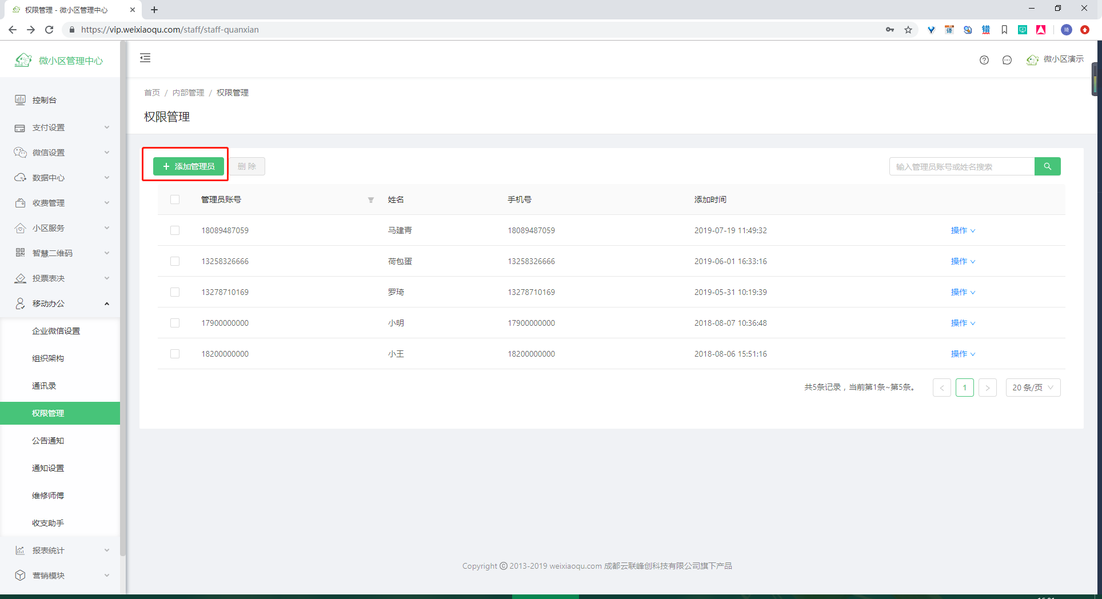1102x599 pixels.
Task: Click the 报表统计 chart icon
Action: [20, 550]
